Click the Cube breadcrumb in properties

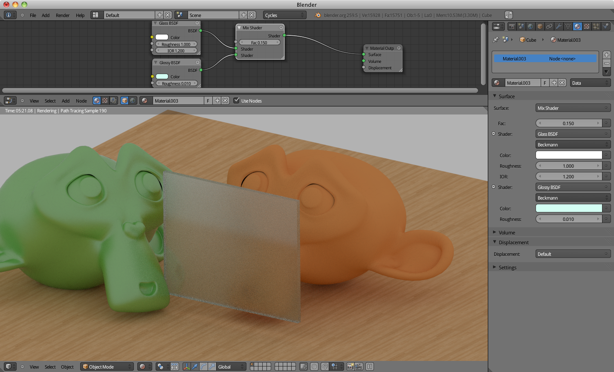coord(528,40)
